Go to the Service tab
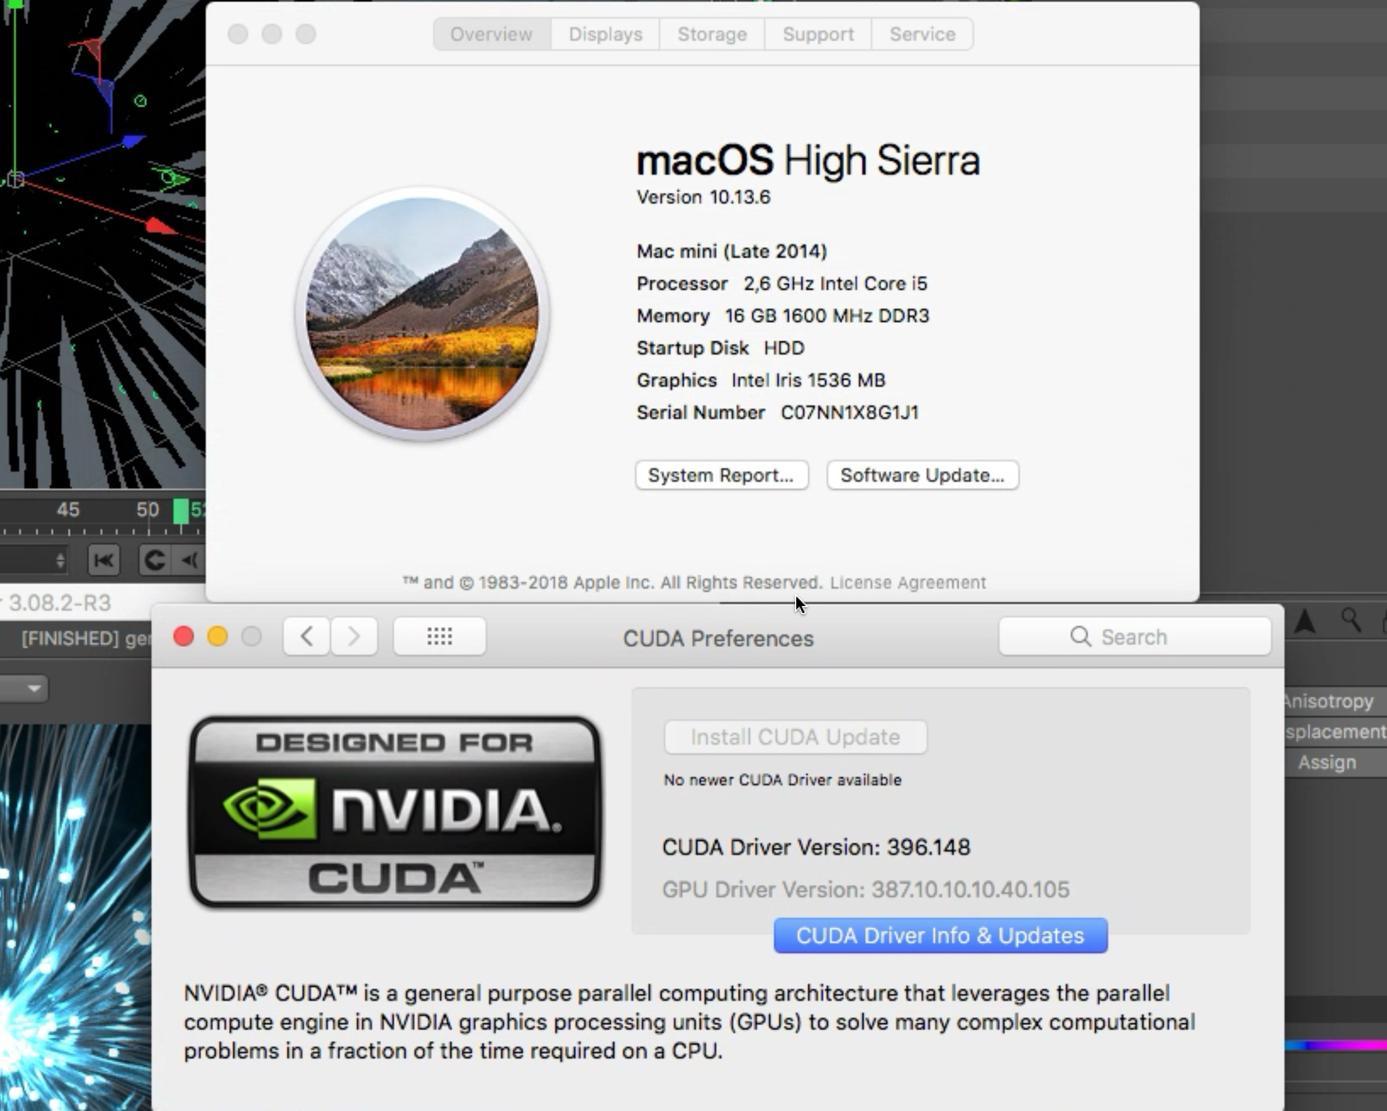 coord(922,34)
